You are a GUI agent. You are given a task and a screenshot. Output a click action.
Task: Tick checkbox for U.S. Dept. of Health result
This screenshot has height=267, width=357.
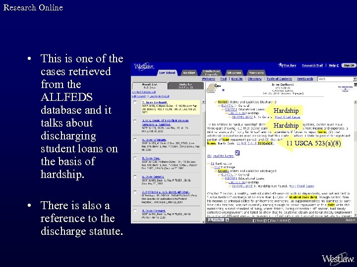point(135,121)
